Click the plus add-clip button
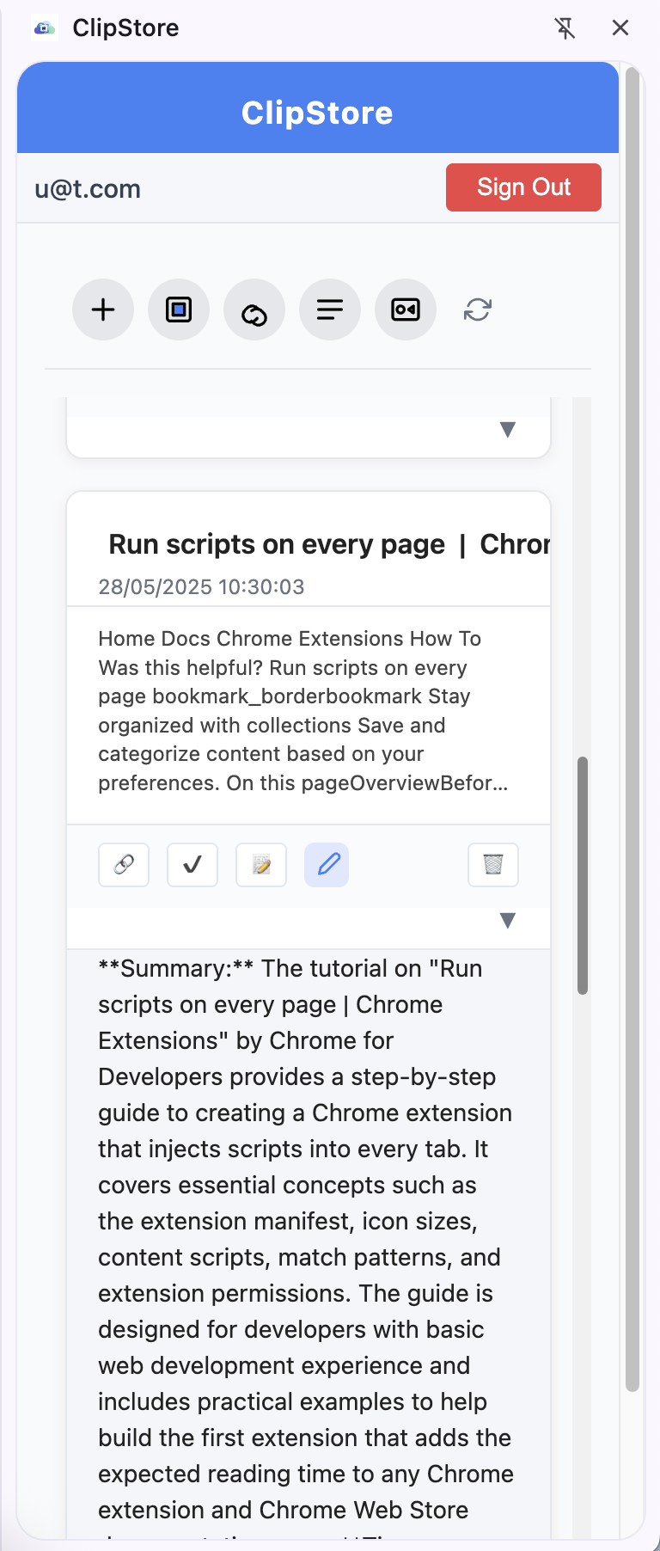660x1551 pixels. coord(103,310)
